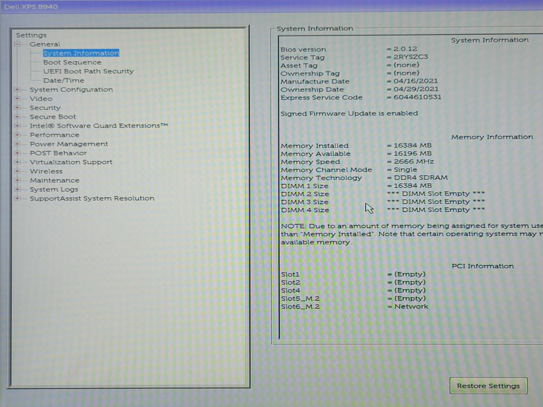Click 'Signed Firmware Update is enabled' text

[x=349, y=113]
